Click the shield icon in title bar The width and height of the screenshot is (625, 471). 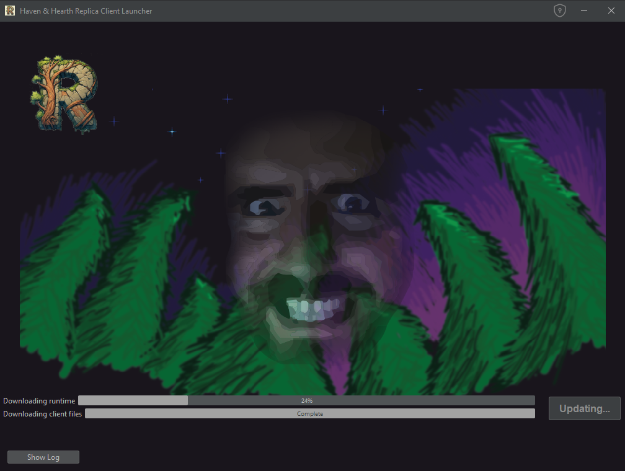tap(560, 11)
